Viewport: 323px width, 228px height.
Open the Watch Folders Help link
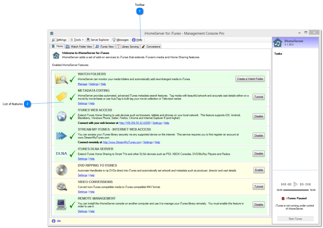[103, 84]
